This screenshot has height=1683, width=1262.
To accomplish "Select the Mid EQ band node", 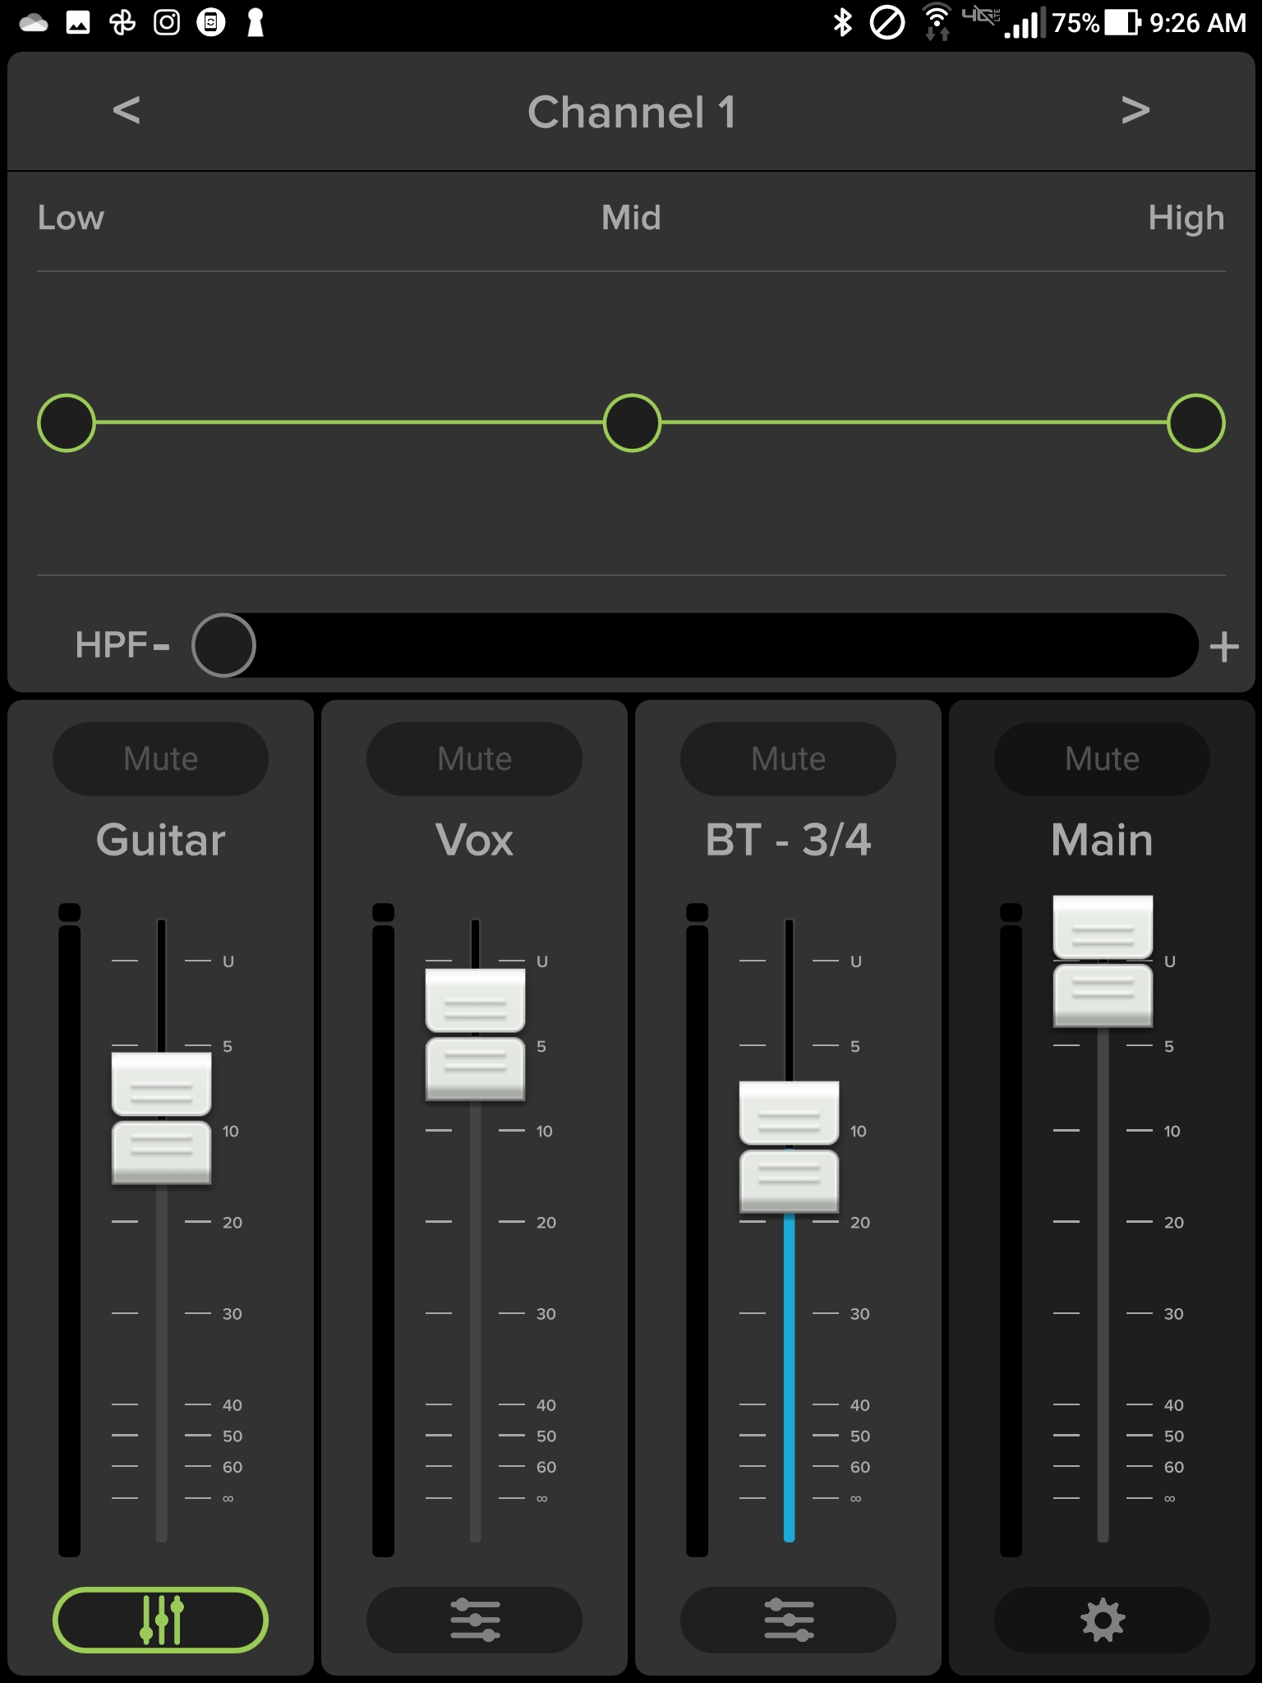I will point(632,423).
